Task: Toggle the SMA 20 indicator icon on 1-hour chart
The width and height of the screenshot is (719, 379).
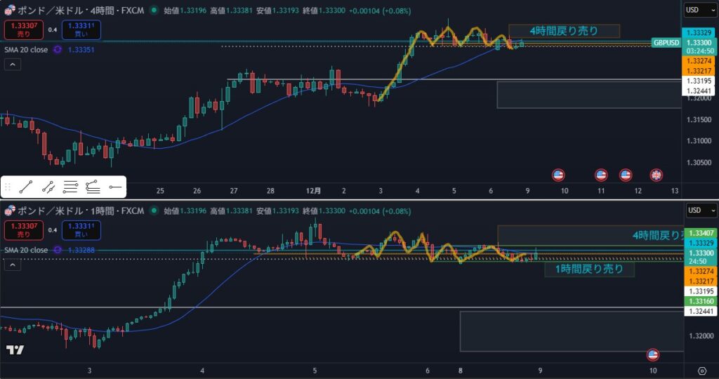Action: 58,250
